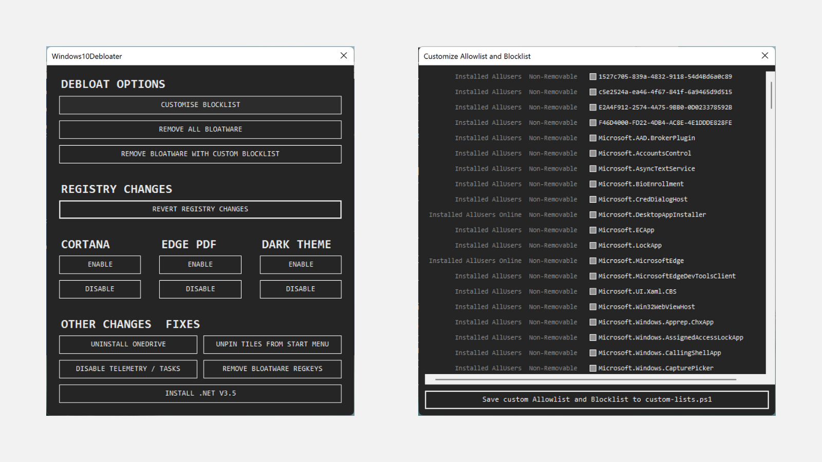822x462 pixels.
Task: Click Revert Registry Changes button
Action: coord(200,209)
